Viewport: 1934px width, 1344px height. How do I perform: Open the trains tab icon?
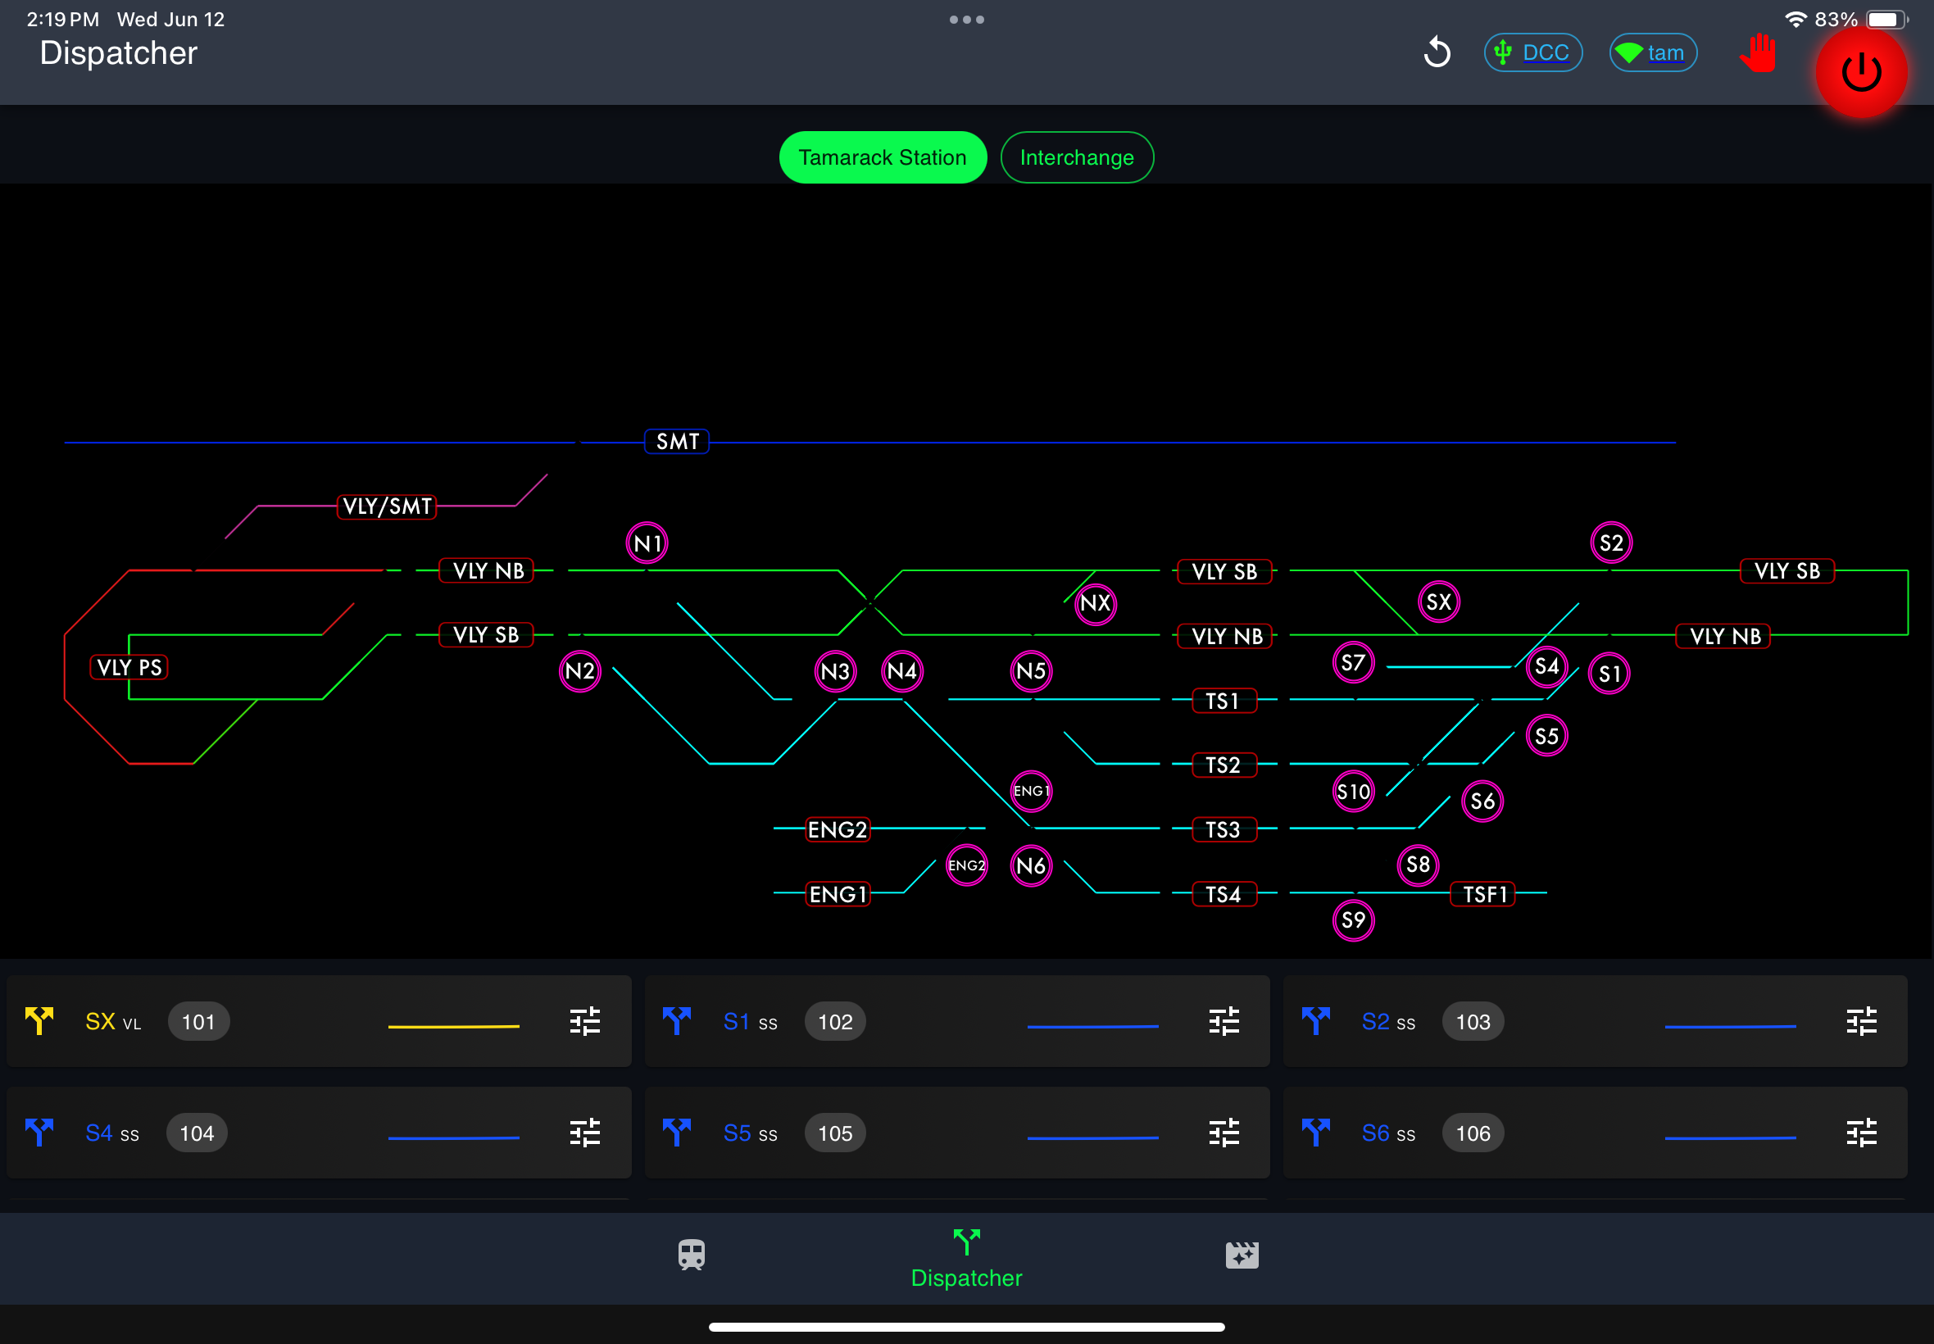tap(692, 1255)
